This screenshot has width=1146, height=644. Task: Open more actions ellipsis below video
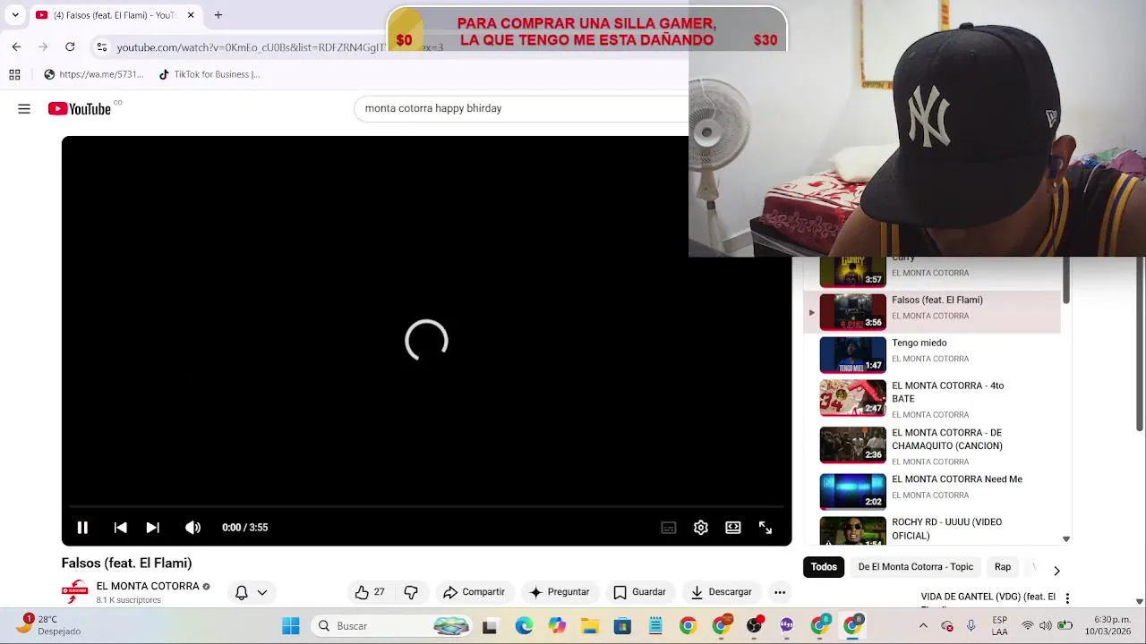coord(780,592)
